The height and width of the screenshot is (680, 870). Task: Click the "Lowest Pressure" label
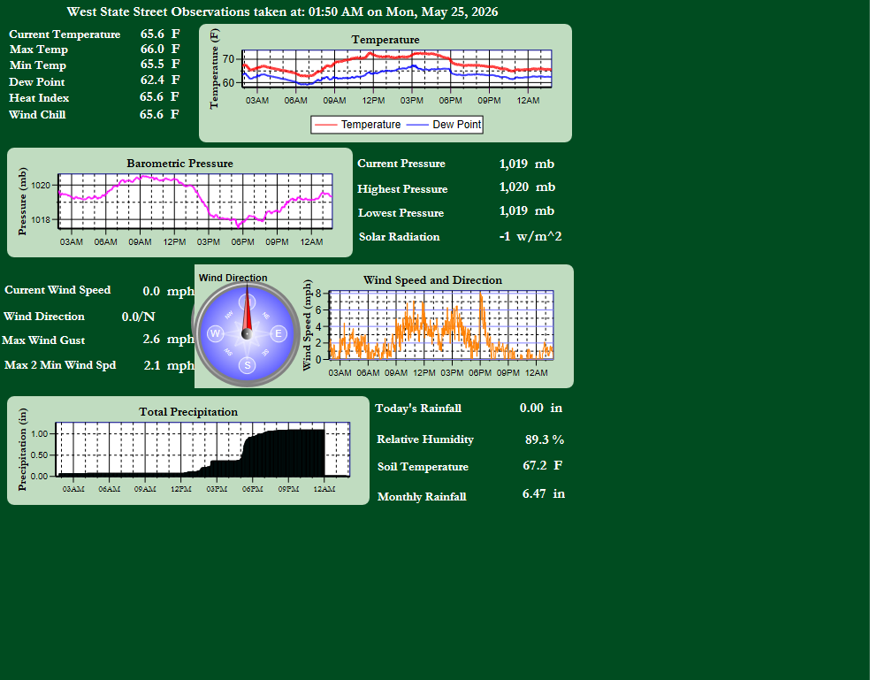pyautogui.click(x=401, y=212)
